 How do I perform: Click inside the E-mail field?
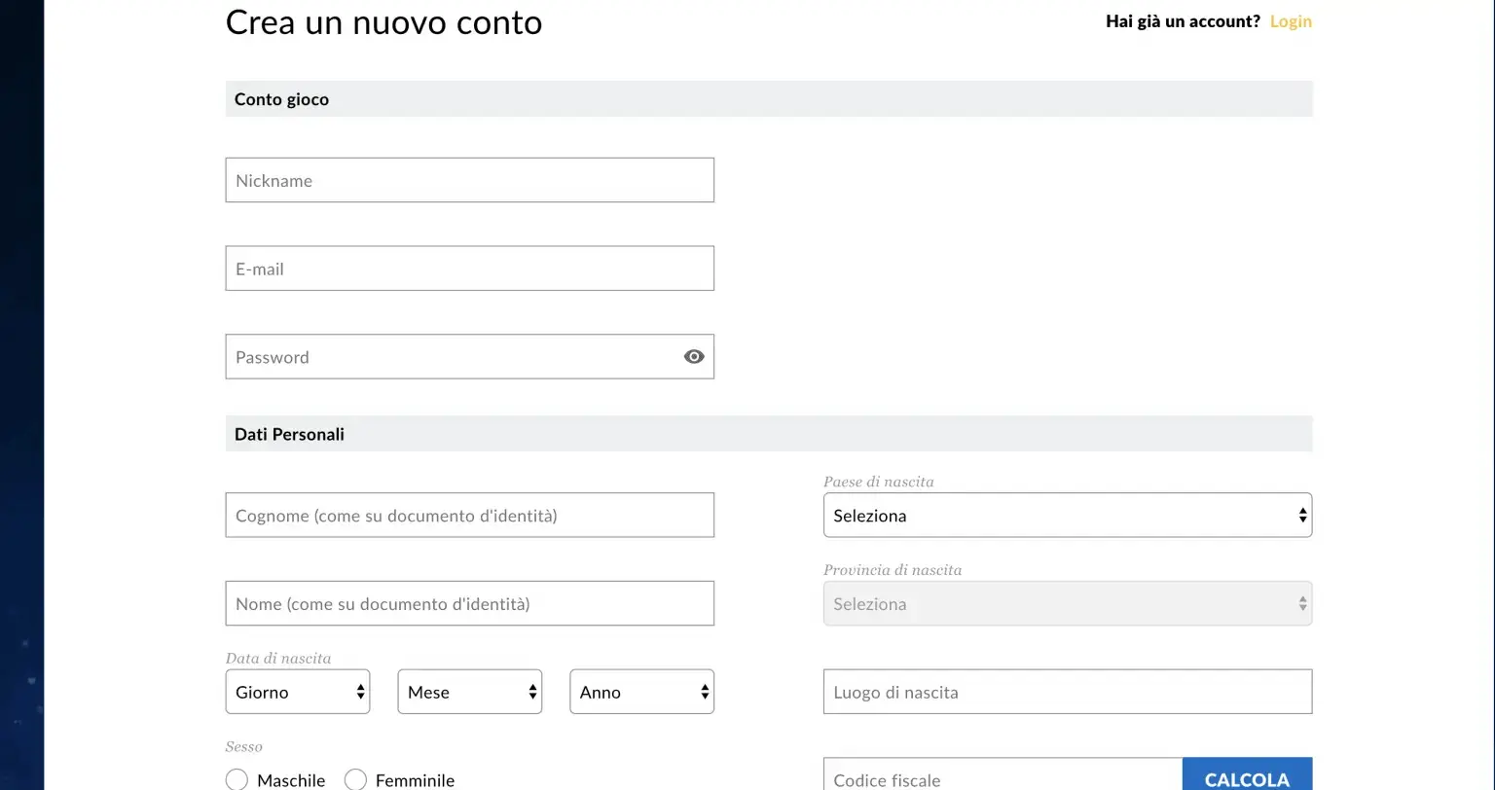click(469, 268)
